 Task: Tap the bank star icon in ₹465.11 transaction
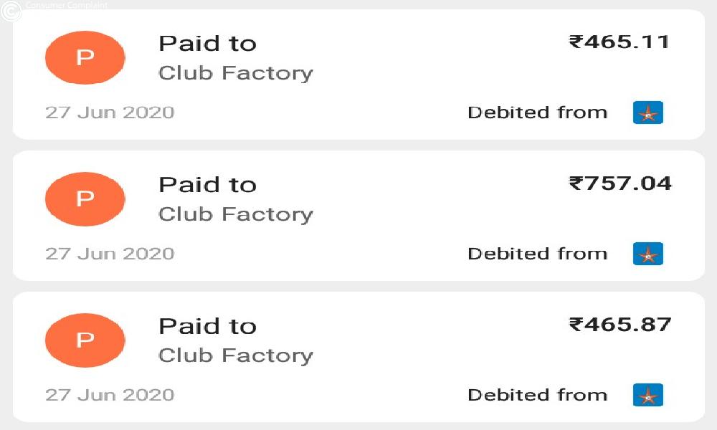[x=648, y=113]
